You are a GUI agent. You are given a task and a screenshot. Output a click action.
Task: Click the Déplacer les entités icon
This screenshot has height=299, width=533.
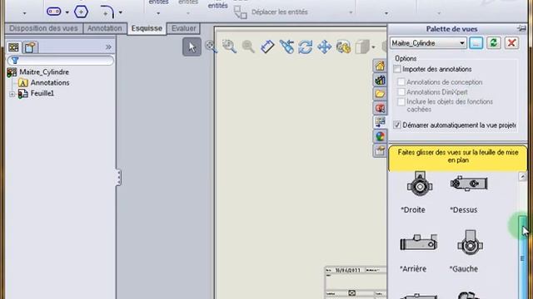(x=241, y=12)
